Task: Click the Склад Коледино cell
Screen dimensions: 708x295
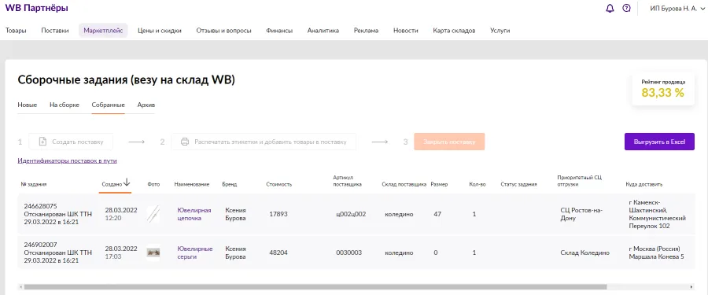Action: (x=584, y=253)
